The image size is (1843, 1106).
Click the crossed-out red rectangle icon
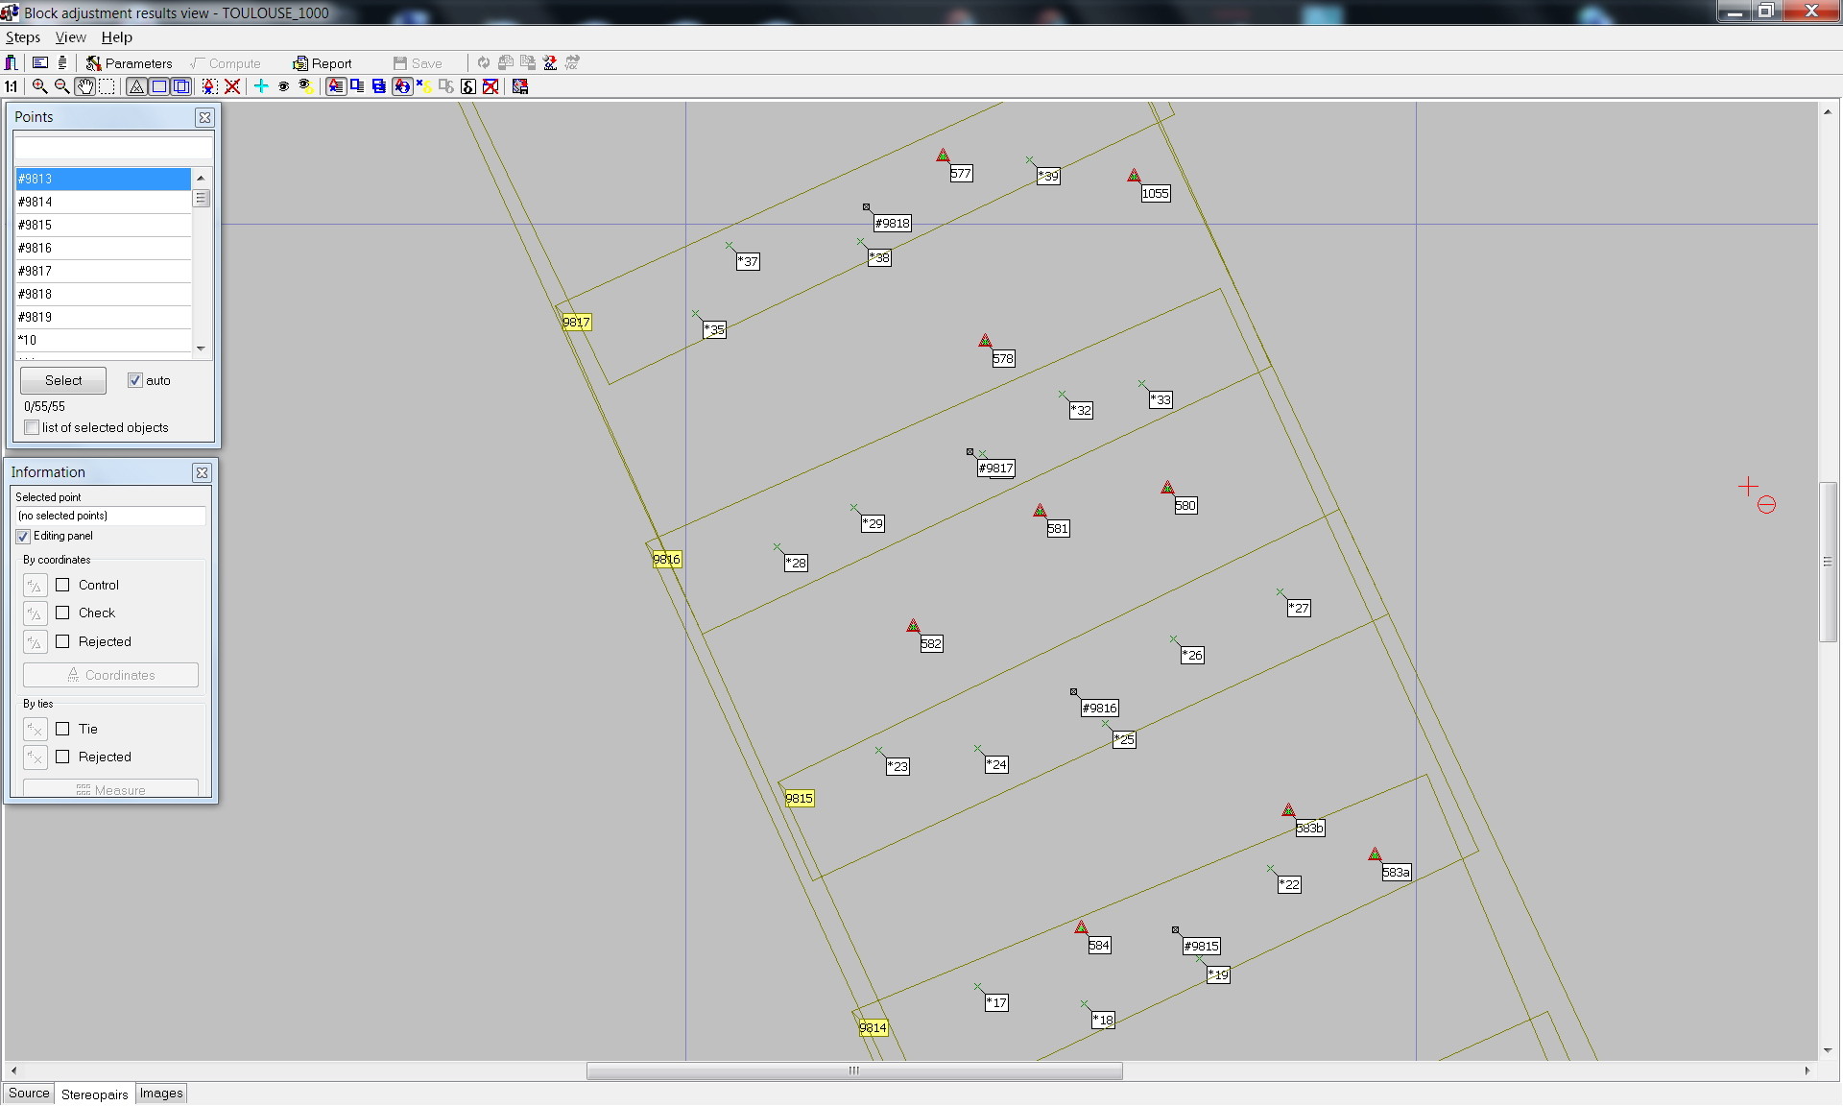click(491, 86)
